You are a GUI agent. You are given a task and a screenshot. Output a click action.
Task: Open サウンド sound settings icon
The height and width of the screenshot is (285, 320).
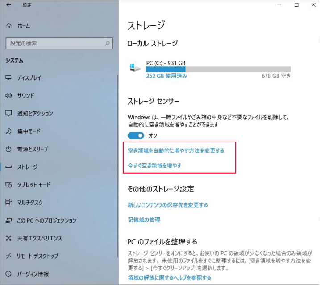point(8,95)
